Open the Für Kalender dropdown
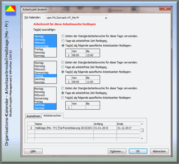Viewport: 179px width, 164px height. click(106, 18)
